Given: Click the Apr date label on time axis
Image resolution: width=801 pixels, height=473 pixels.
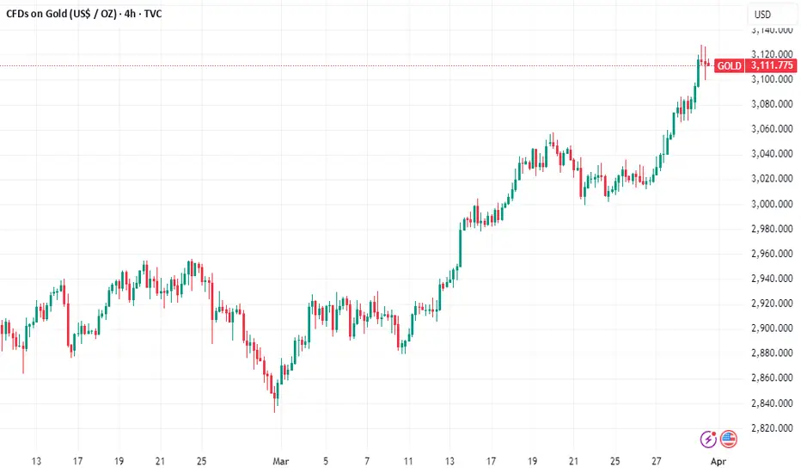Looking at the screenshot, I should (x=718, y=461).
